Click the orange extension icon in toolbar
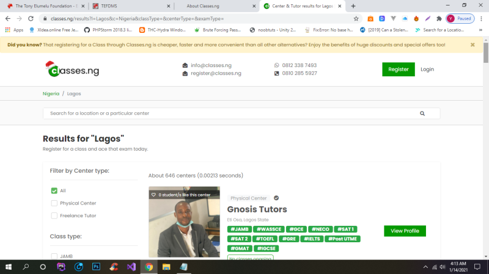489x274 pixels. (370, 19)
